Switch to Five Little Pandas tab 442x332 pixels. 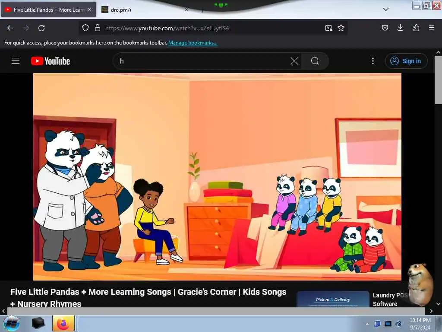point(48,10)
